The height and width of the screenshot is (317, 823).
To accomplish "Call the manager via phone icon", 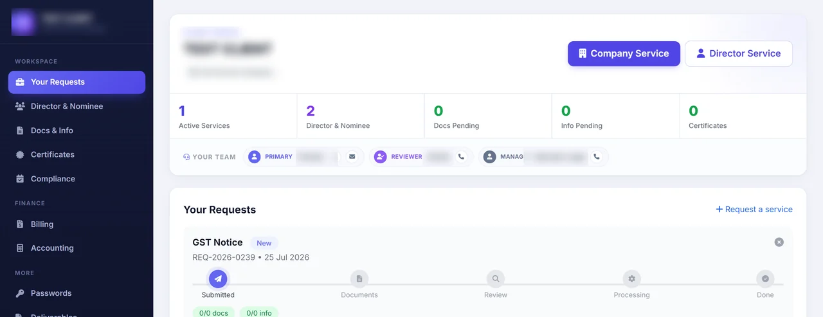I will click(597, 156).
